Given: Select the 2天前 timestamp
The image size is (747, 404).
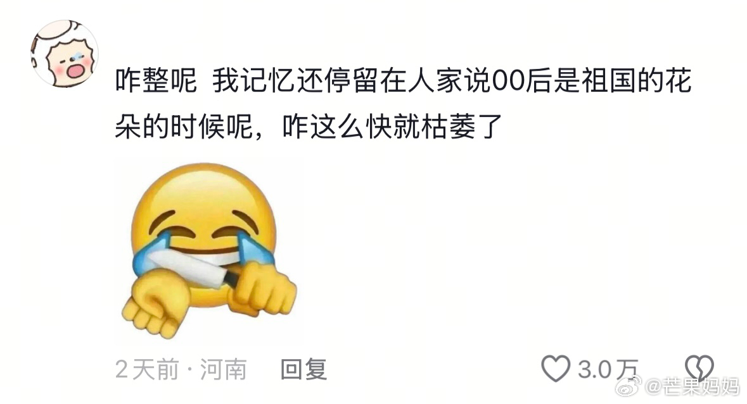Looking at the screenshot, I should point(147,369).
